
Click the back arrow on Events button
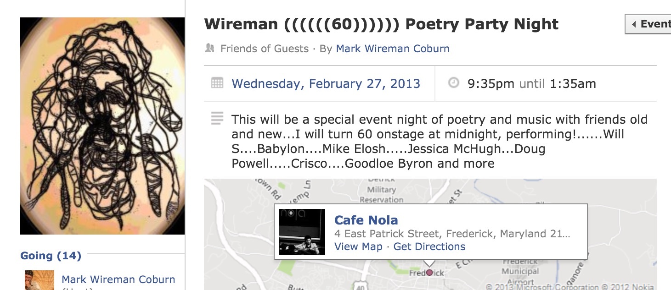coord(634,24)
